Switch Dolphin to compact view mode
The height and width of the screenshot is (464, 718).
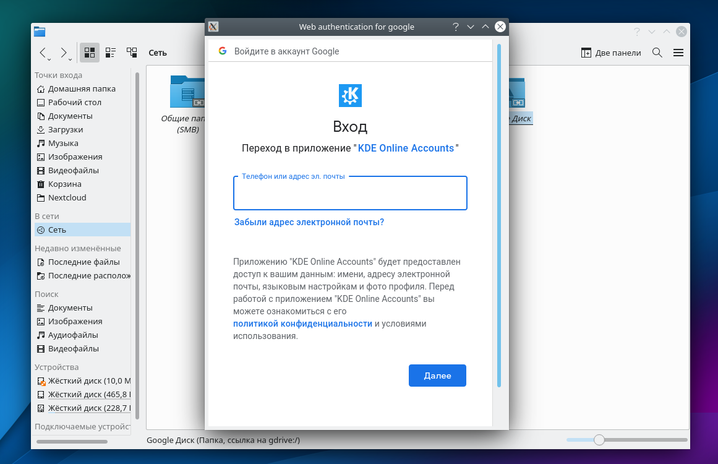[x=110, y=53]
